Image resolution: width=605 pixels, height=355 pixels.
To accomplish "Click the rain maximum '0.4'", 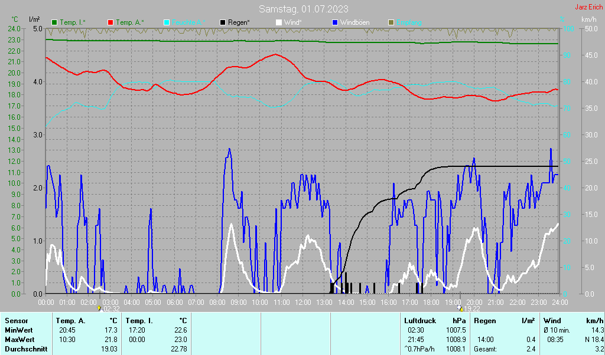I will click(531, 340).
